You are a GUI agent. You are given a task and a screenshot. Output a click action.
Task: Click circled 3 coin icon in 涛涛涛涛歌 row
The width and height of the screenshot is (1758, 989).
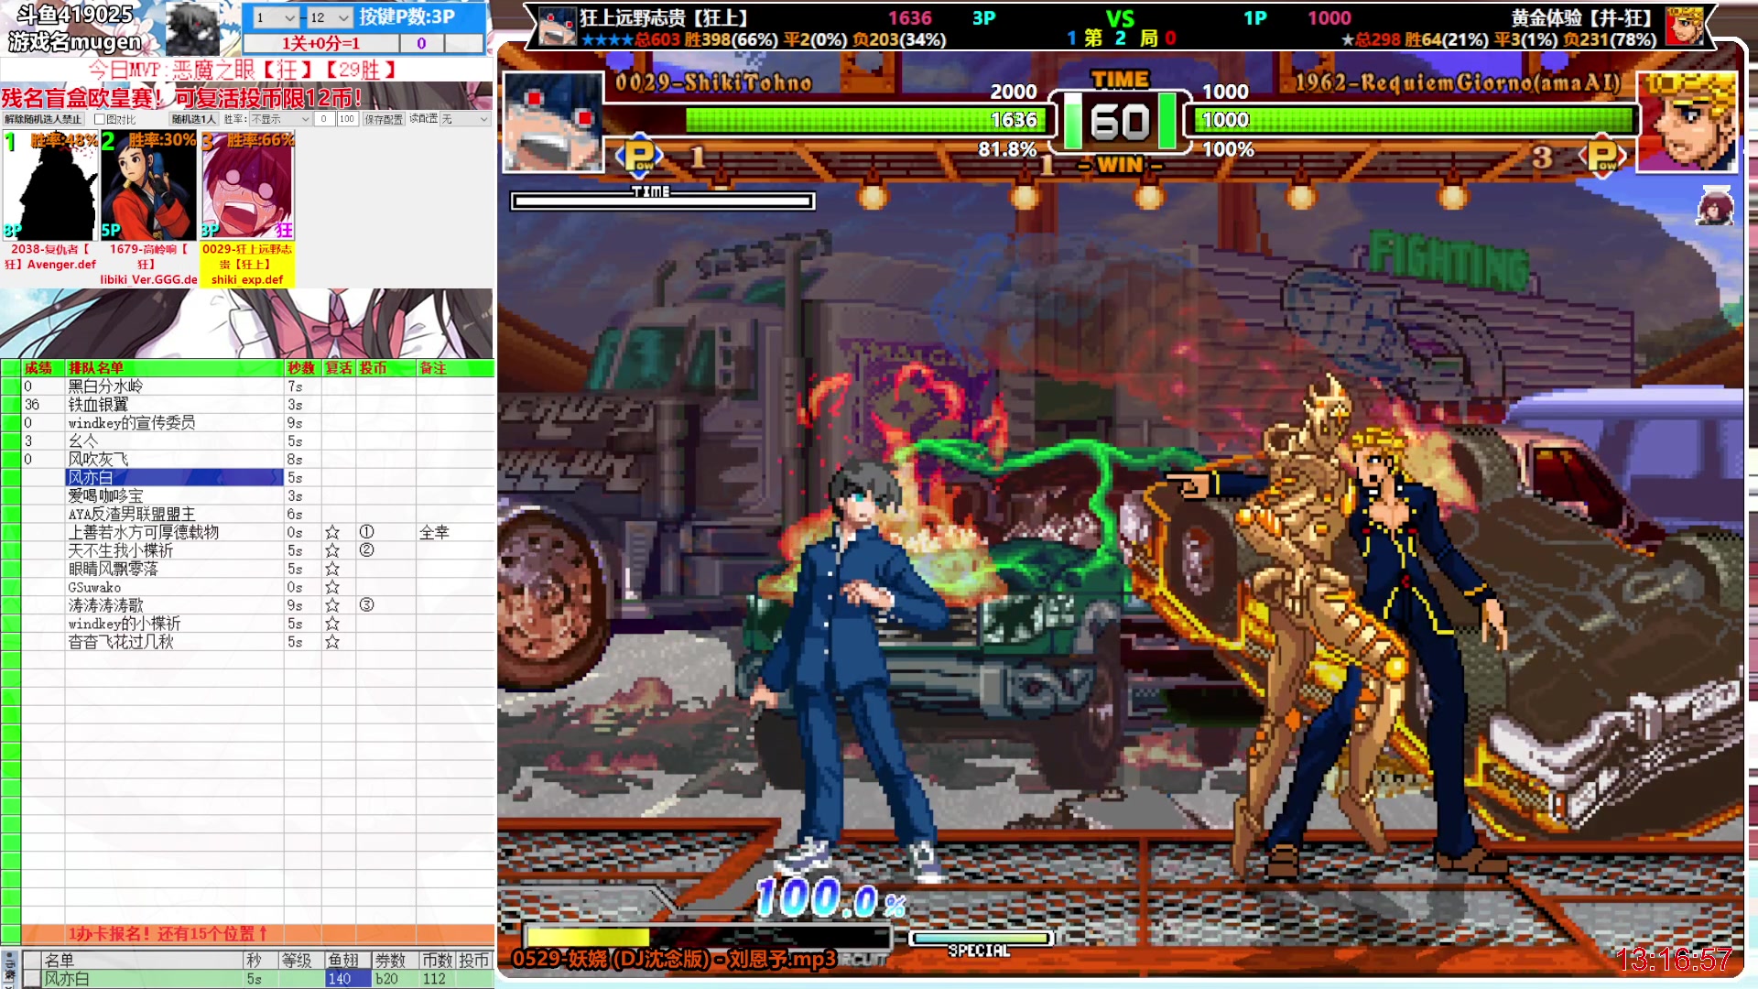366,605
